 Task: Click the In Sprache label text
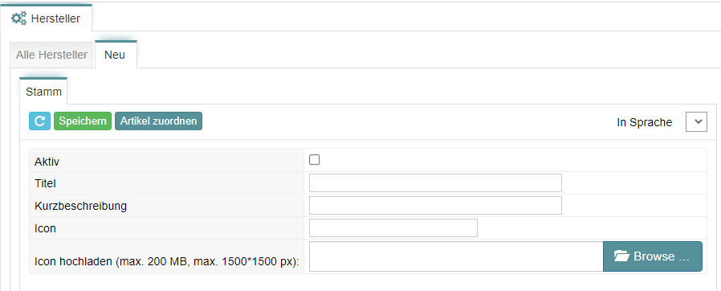[644, 122]
